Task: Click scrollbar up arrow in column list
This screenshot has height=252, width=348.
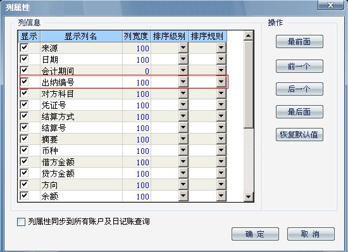Action: tap(249, 35)
